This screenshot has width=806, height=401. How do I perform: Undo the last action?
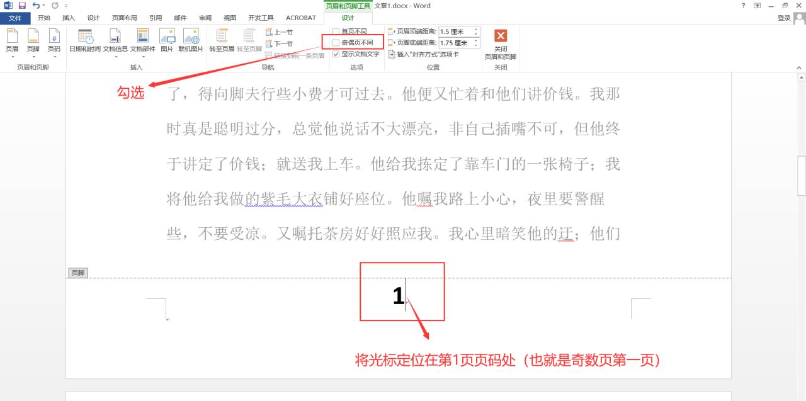click(36, 5)
